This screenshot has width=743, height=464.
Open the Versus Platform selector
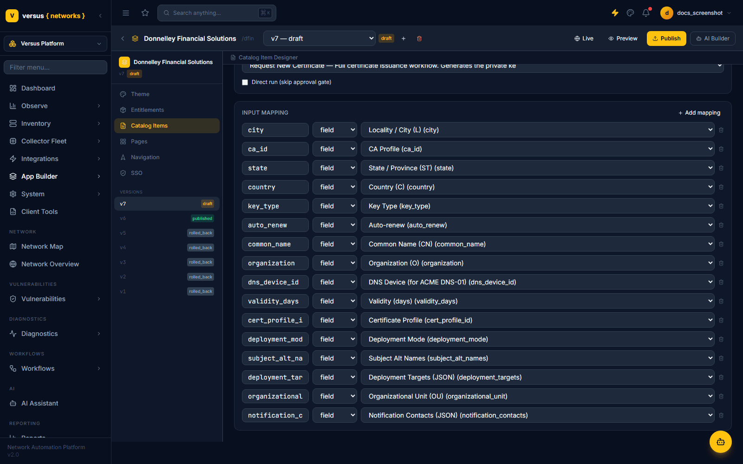55,44
